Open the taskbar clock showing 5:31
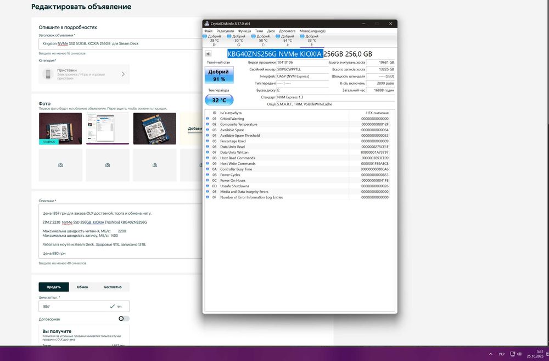549x361 pixels. [x=535, y=354]
